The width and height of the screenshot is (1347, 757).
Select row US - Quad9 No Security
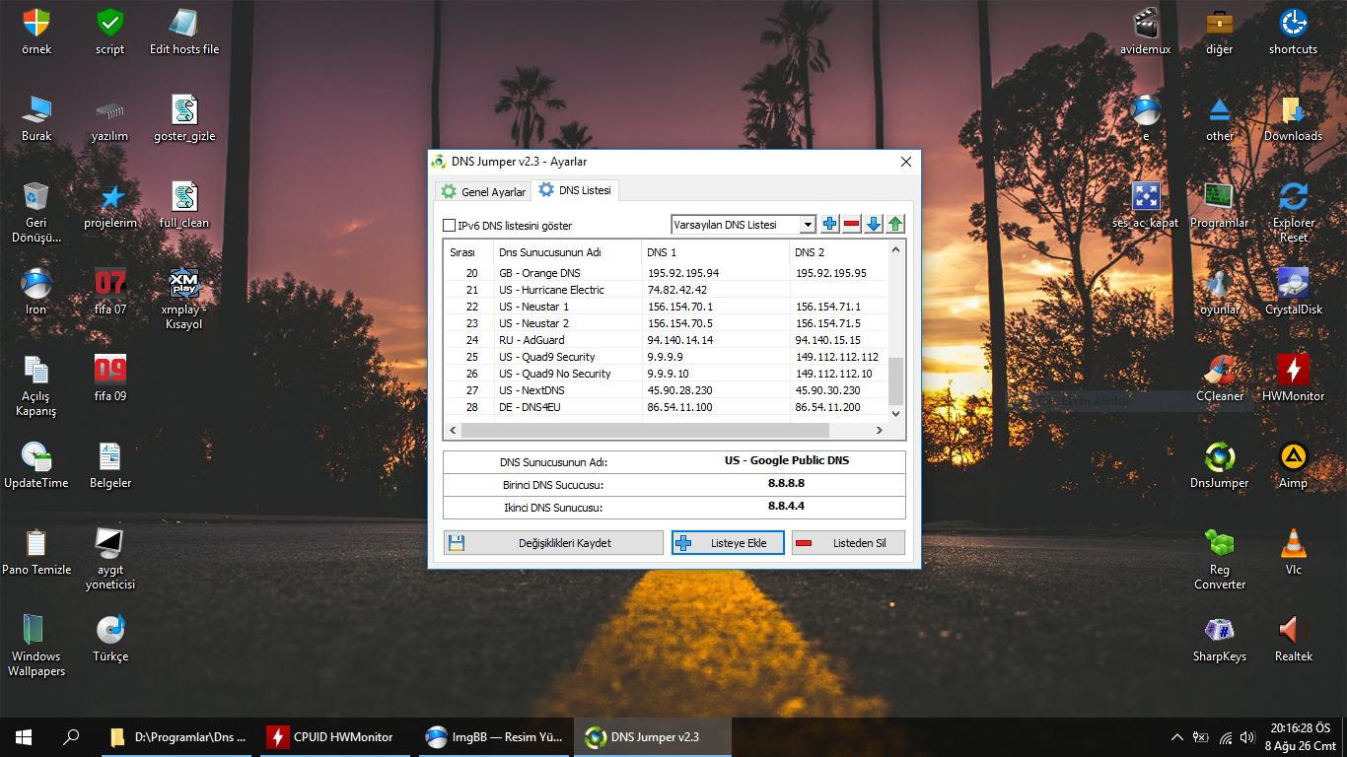tap(667, 374)
